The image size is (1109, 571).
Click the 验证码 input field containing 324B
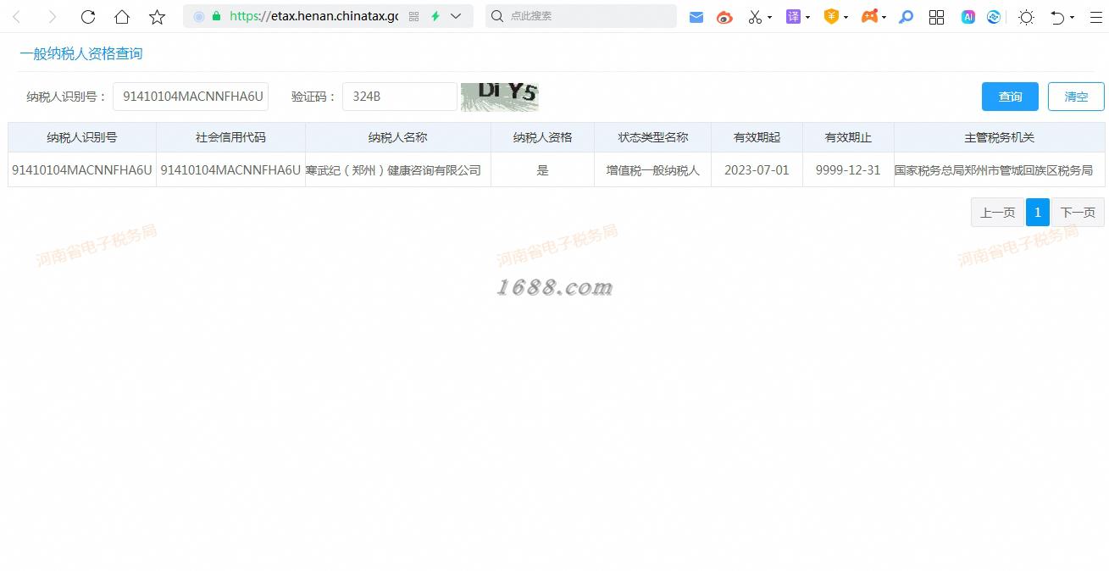click(400, 97)
